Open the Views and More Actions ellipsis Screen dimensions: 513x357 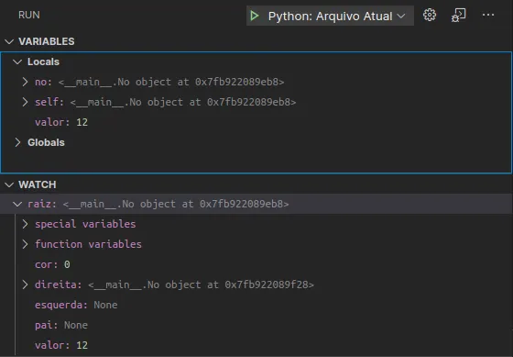pos(488,15)
